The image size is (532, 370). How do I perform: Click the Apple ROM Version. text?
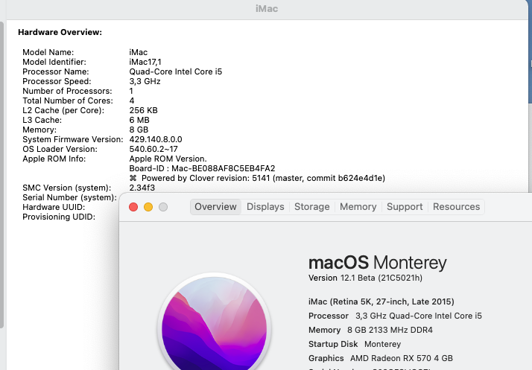coord(168,159)
